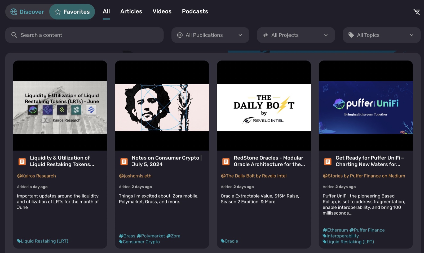Click the article icon beside RedStone Oracles title
Viewport: 424px width, 253px height.
(x=226, y=161)
